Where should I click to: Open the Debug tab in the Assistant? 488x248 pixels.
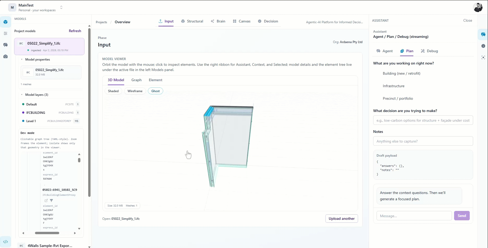[429, 51]
